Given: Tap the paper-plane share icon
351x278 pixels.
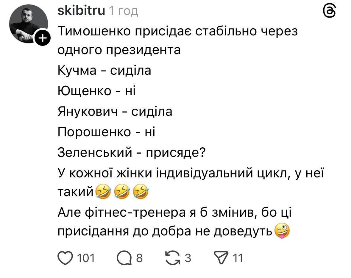Looking at the screenshot, I should [x=221, y=258].
